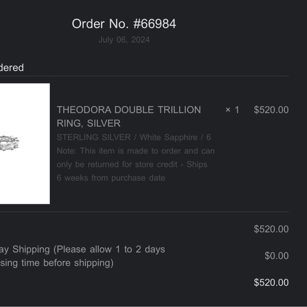Click the White Sapphire stone option text
Image resolution: width=307 pixels, height=307 pixels.
(168, 137)
